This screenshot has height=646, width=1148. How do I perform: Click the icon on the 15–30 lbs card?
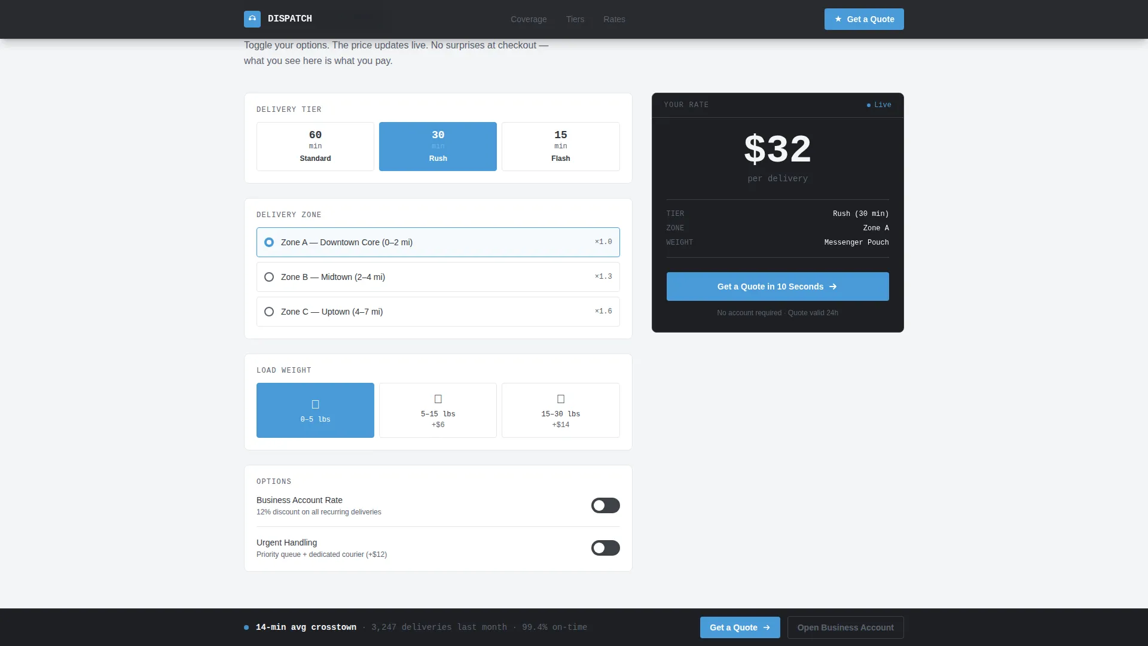pos(561,399)
